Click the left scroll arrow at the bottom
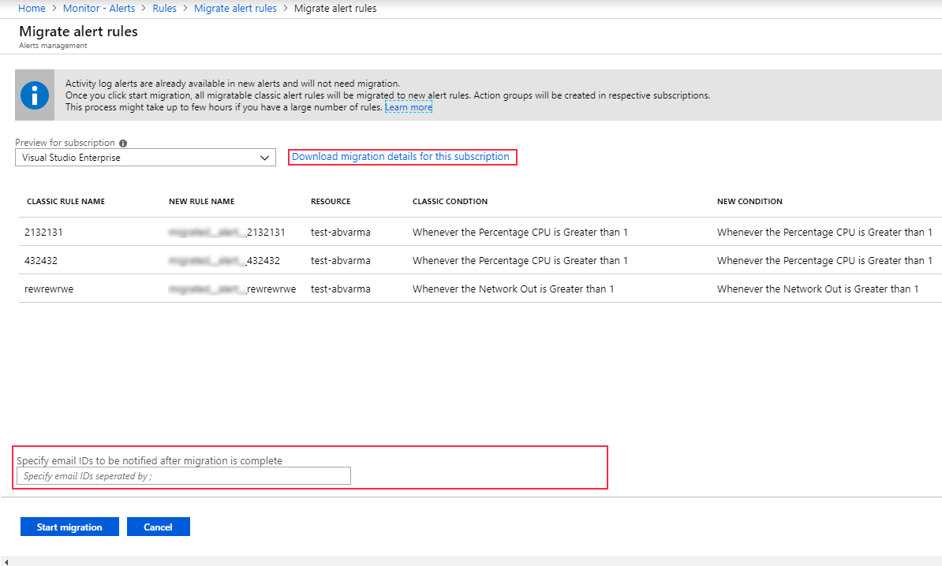Screen dimensions: 942x566 click(6, 560)
